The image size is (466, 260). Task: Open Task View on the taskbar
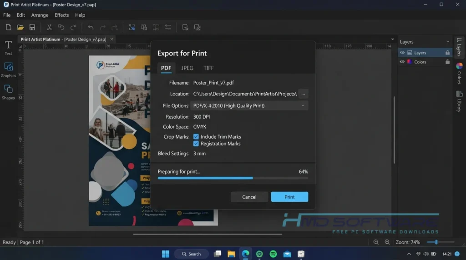coord(218,254)
